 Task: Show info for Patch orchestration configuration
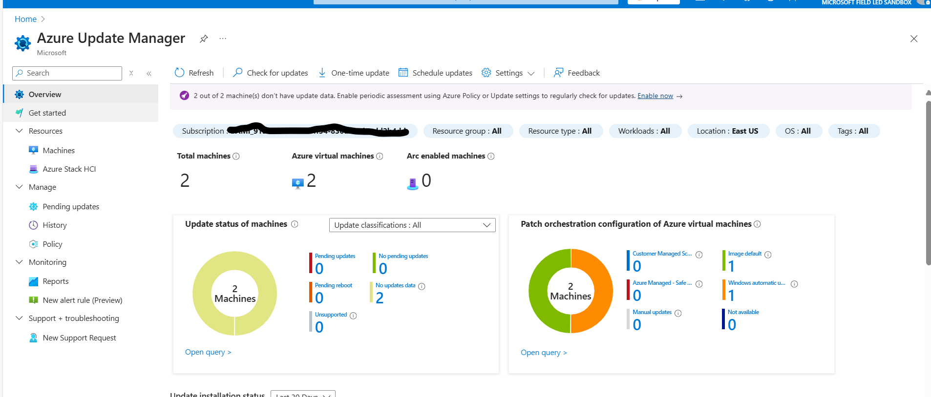tap(757, 224)
